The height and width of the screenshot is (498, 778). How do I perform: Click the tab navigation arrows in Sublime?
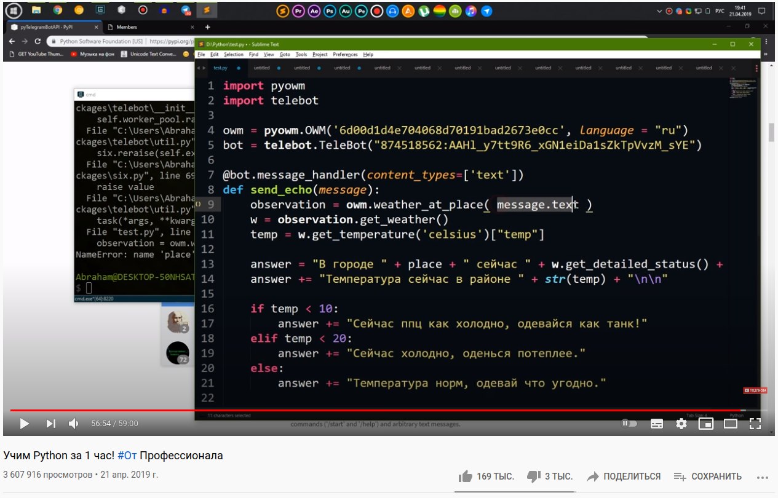click(201, 68)
